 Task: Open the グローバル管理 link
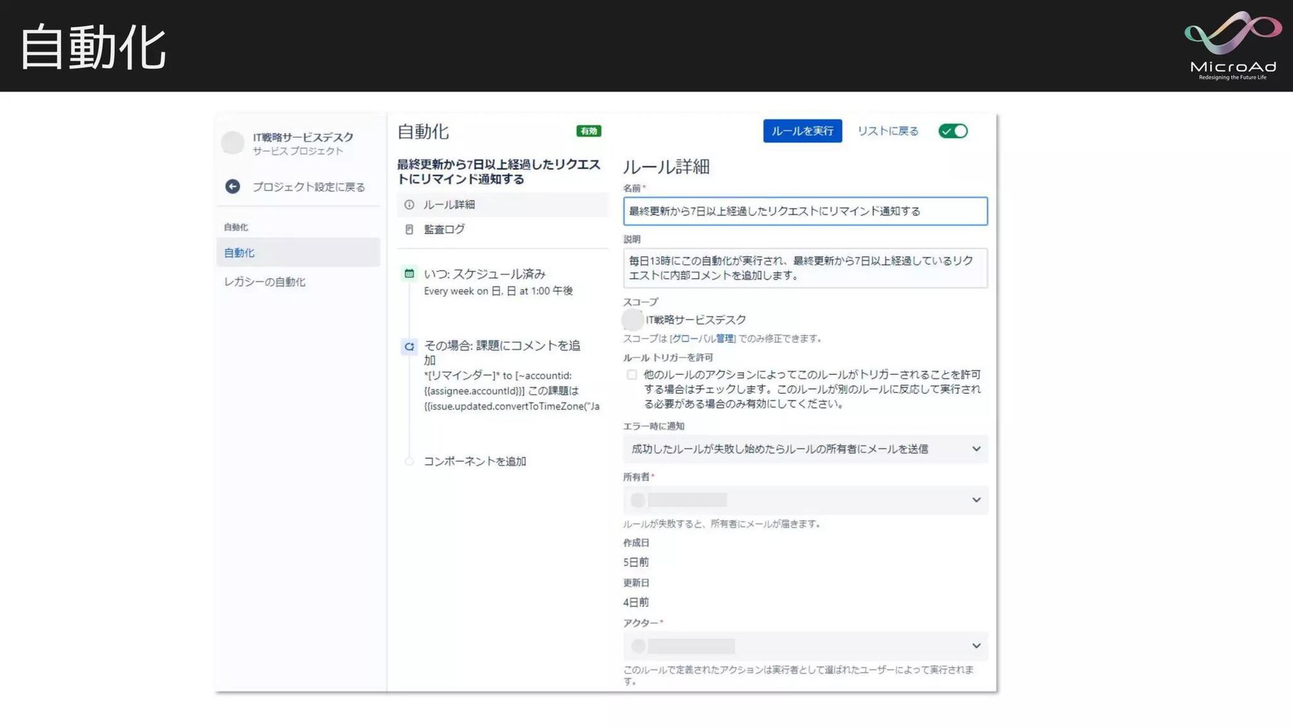tap(702, 339)
